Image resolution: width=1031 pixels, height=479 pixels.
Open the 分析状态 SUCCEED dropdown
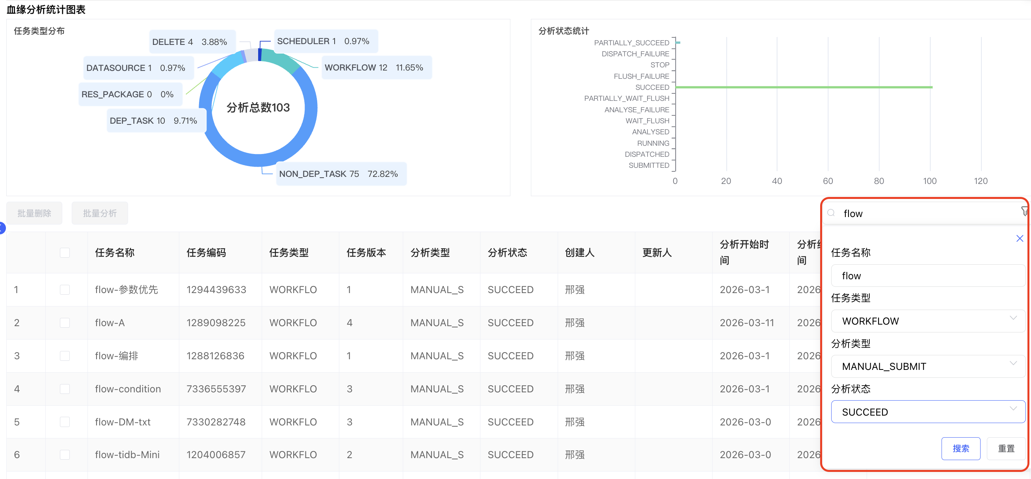928,412
